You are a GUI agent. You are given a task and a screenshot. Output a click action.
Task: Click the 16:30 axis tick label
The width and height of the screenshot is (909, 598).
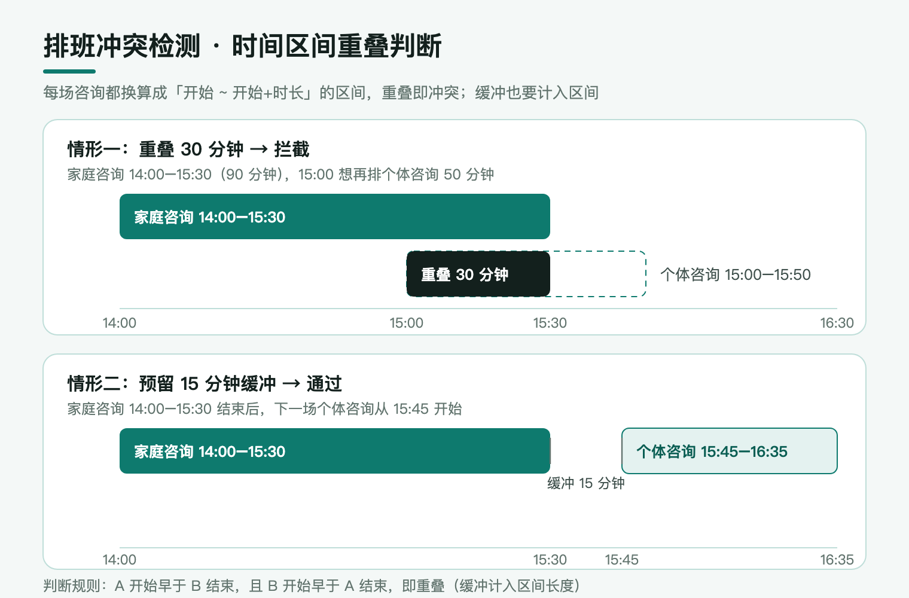pos(837,323)
